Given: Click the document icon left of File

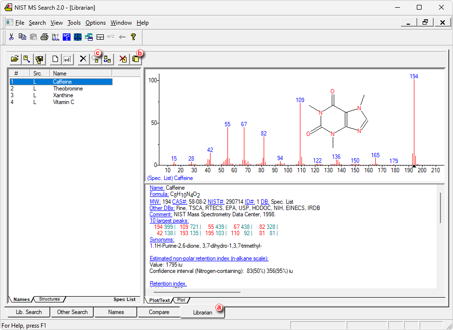Looking at the screenshot, I should (x=10, y=23).
